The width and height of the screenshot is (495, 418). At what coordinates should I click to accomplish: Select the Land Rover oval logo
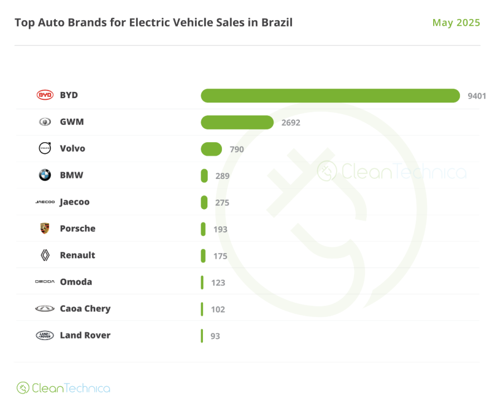point(45,336)
